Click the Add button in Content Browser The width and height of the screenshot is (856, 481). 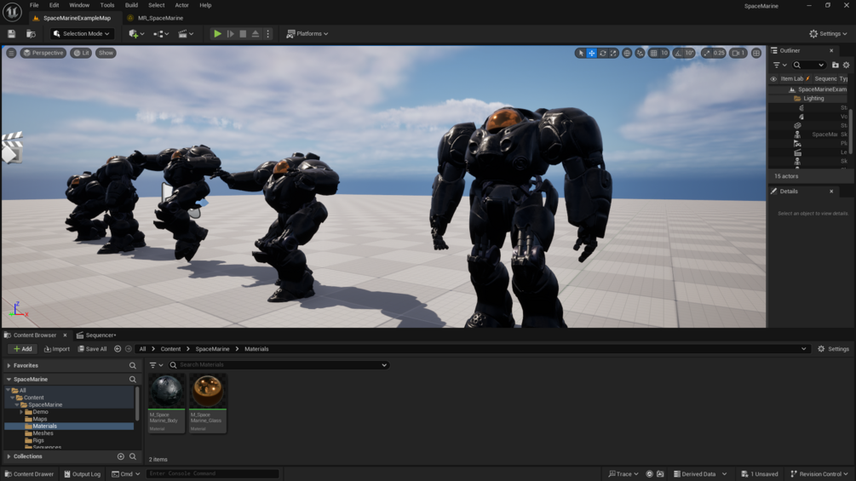click(x=22, y=349)
